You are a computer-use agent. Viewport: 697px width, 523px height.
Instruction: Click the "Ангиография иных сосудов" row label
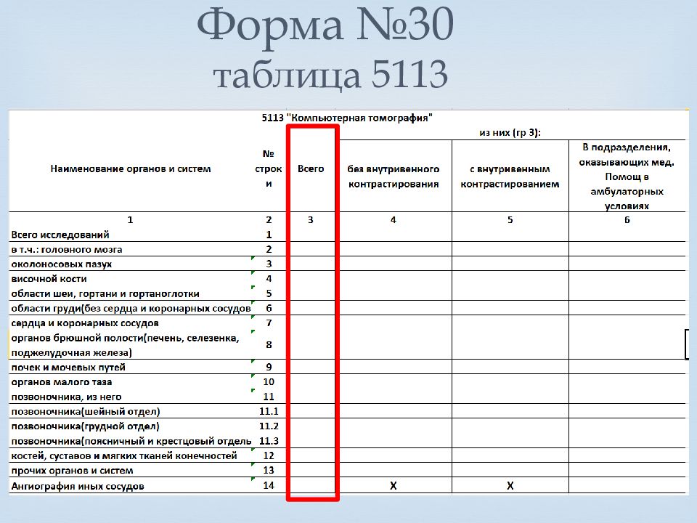(77, 486)
